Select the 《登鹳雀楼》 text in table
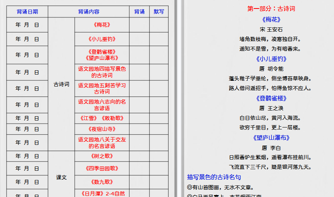Viewport: 334px width, 197px height. (102, 52)
